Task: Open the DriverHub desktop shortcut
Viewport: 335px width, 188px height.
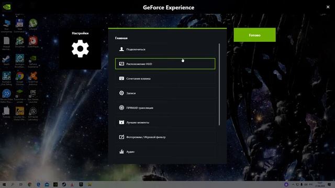Action: (x=20, y=42)
